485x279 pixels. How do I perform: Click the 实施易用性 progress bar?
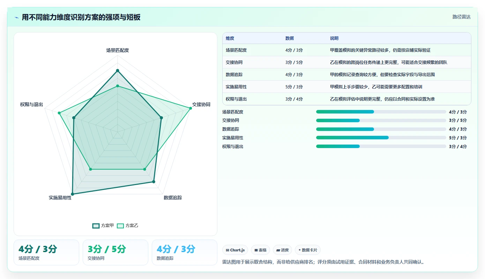(x=381, y=138)
